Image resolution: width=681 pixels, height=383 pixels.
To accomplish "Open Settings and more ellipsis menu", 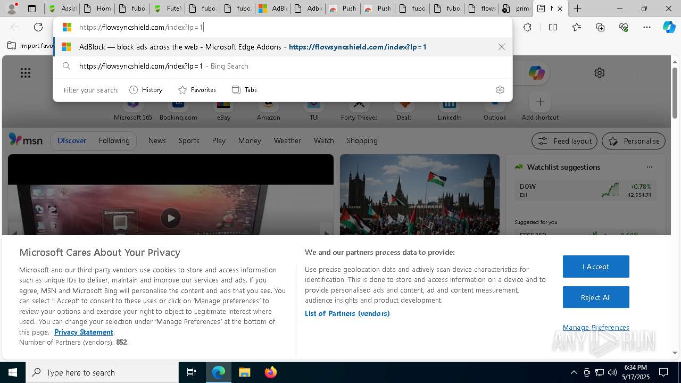I will pyautogui.click(x=647, y=27).
